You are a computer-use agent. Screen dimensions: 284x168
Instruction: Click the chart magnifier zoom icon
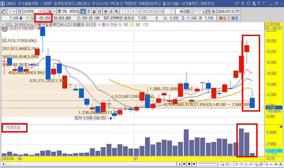266,164
